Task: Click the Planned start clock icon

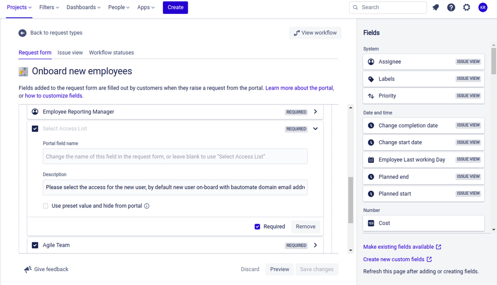Action: click(371, 194)
